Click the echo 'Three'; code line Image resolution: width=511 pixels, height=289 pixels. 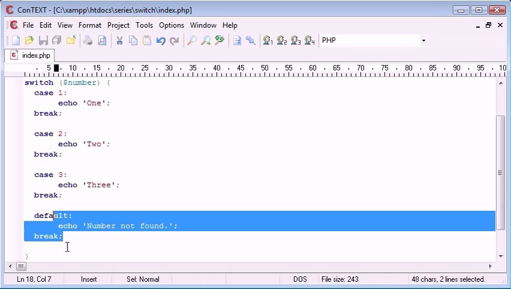click(x=89, y=185)
